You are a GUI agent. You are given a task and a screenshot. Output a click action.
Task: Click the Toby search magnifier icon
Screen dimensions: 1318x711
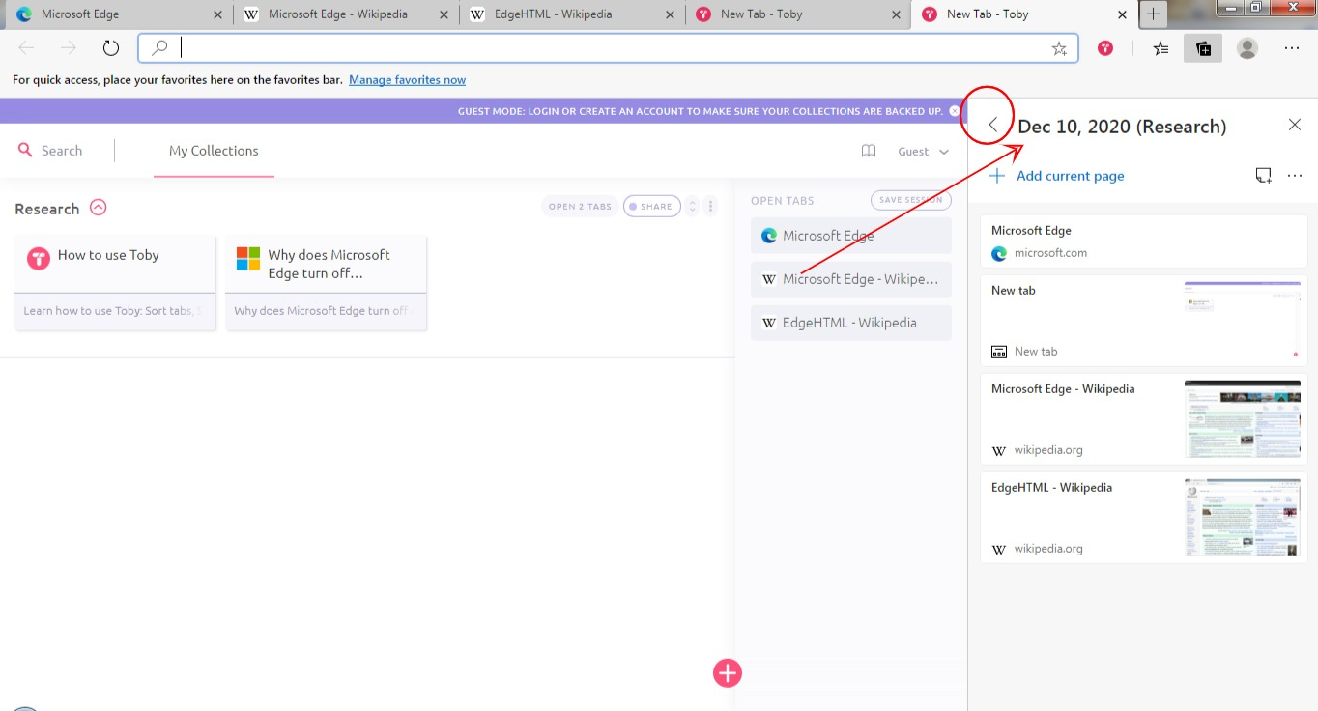pos(25,150)
